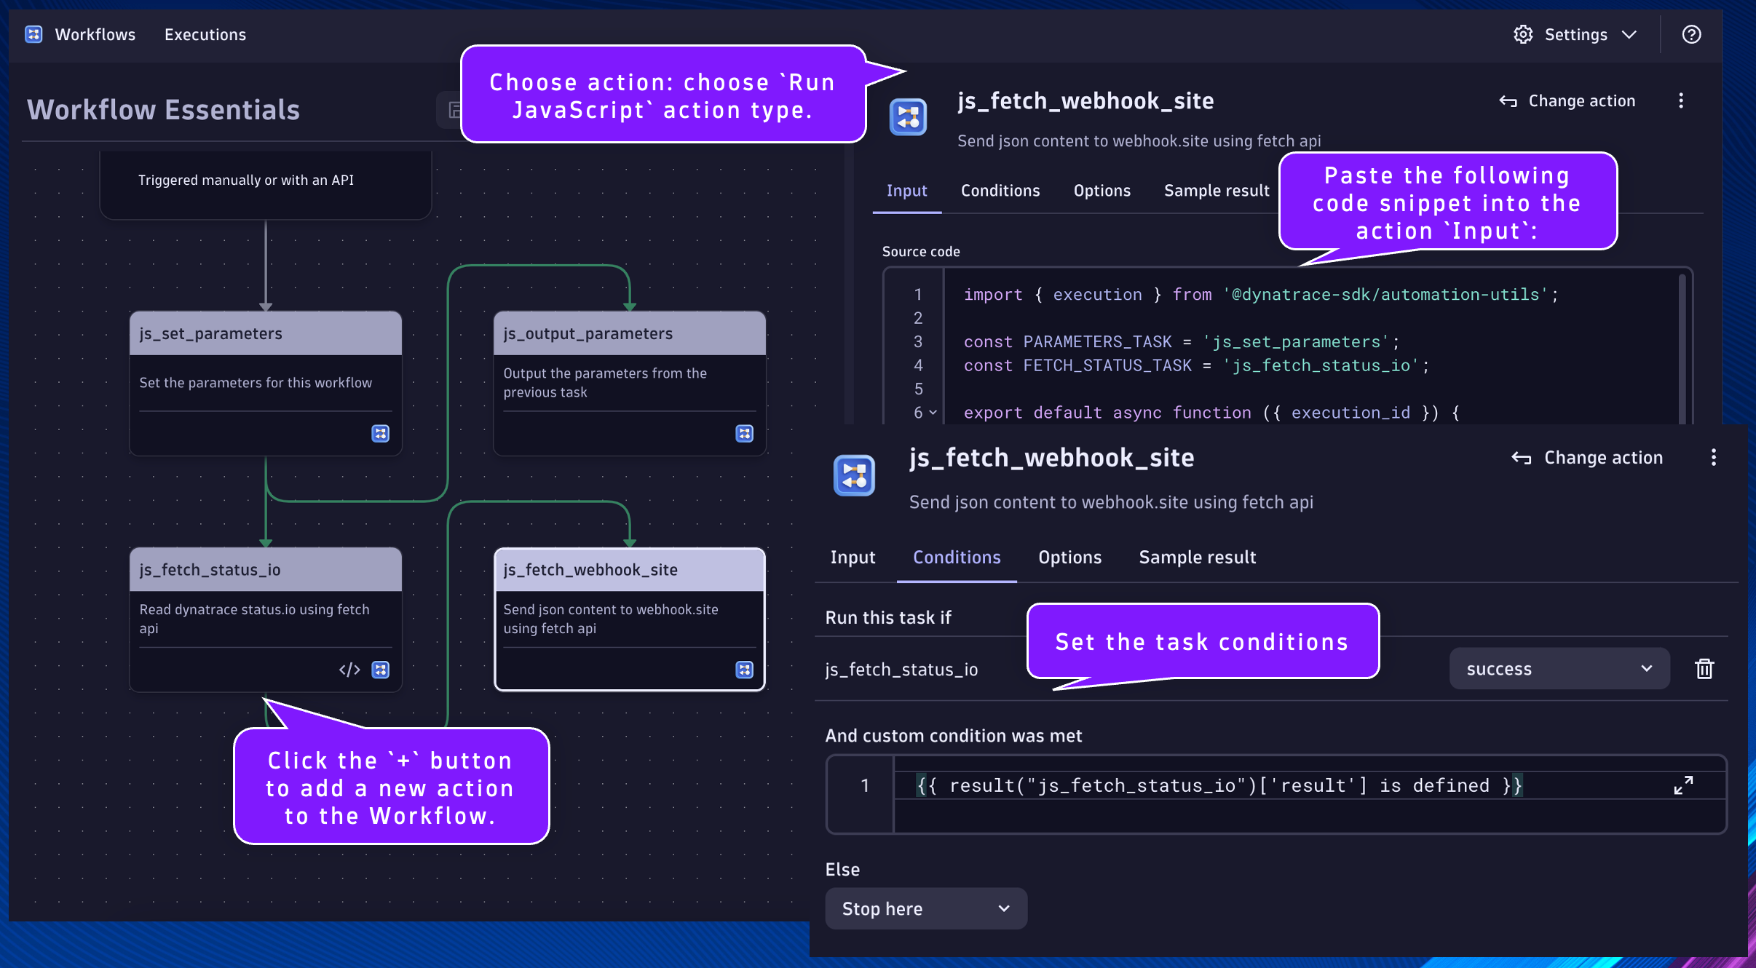Screen dimensions: 1756x968
Task: Open the js_set_parameters task action icon
Action: coord(380,433)
